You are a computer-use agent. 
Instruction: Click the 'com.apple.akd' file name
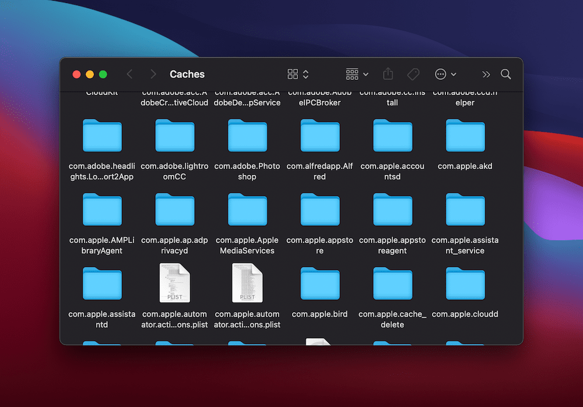(x=465, y=166)
